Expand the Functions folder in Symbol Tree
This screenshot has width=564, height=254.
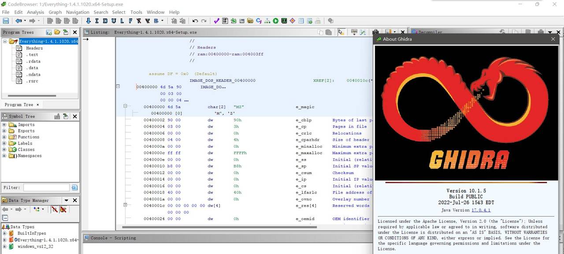click(4, 137)
